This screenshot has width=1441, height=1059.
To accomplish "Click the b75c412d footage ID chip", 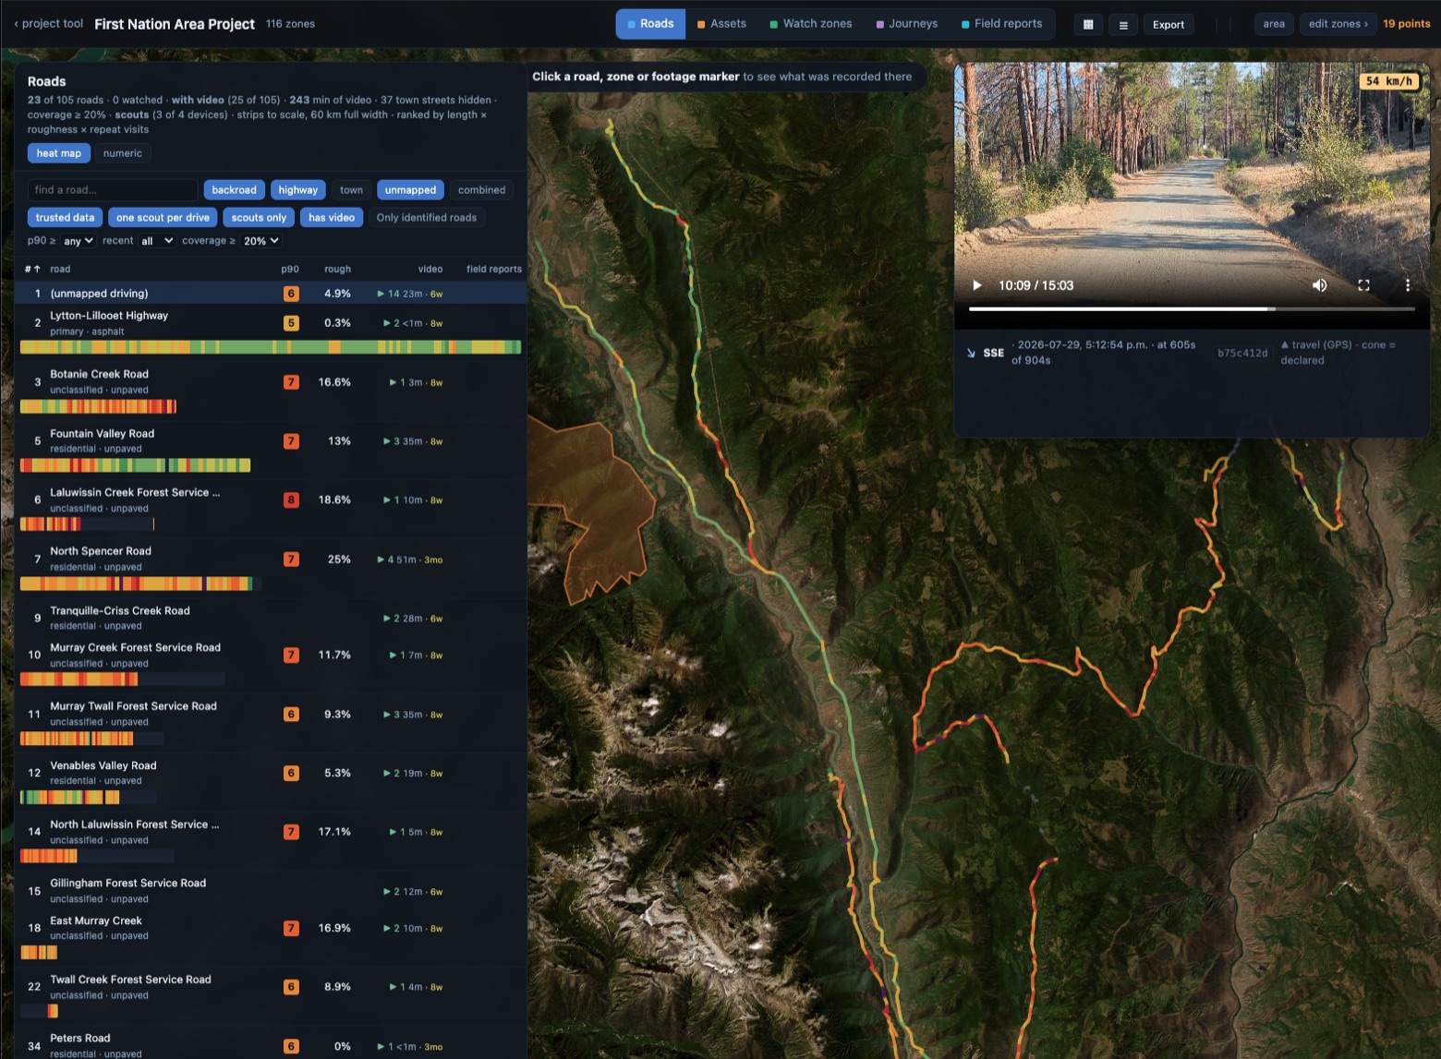I will (x=1242, y=353).
